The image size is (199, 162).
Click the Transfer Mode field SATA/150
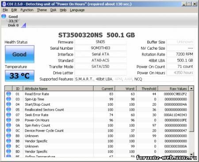pyautogui.click(x=100, y=67)
